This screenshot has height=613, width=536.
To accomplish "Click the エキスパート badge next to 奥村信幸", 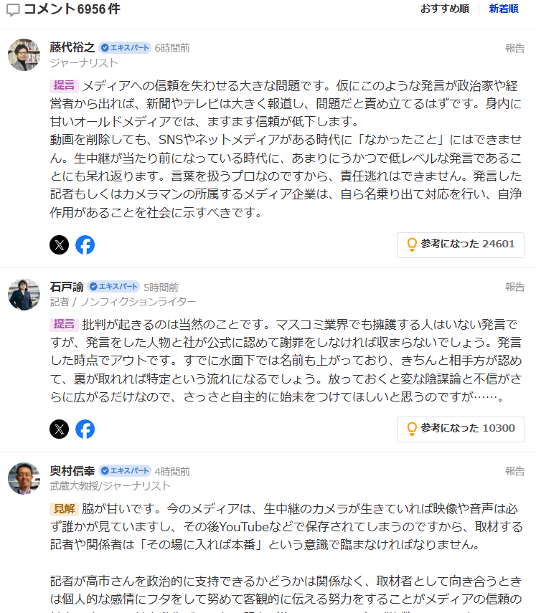I will pyautogui.click(x=125, y=471).
